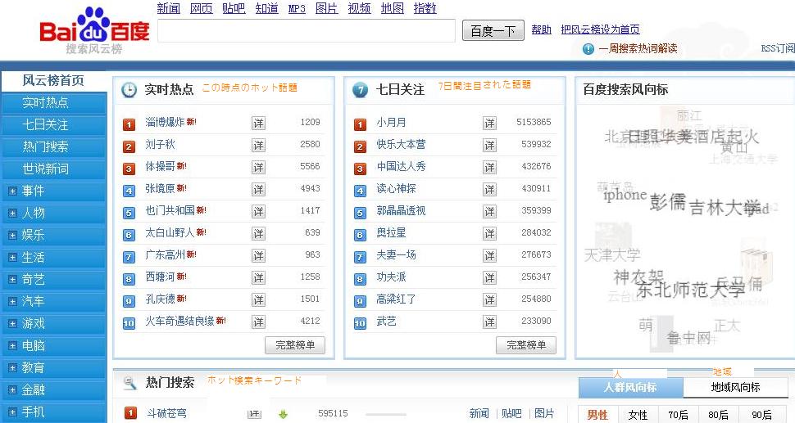Expand the 生活 sidebar category

coord(12,258)
